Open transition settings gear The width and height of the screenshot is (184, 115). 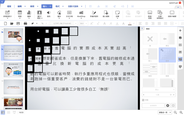[x=168, y=105]
